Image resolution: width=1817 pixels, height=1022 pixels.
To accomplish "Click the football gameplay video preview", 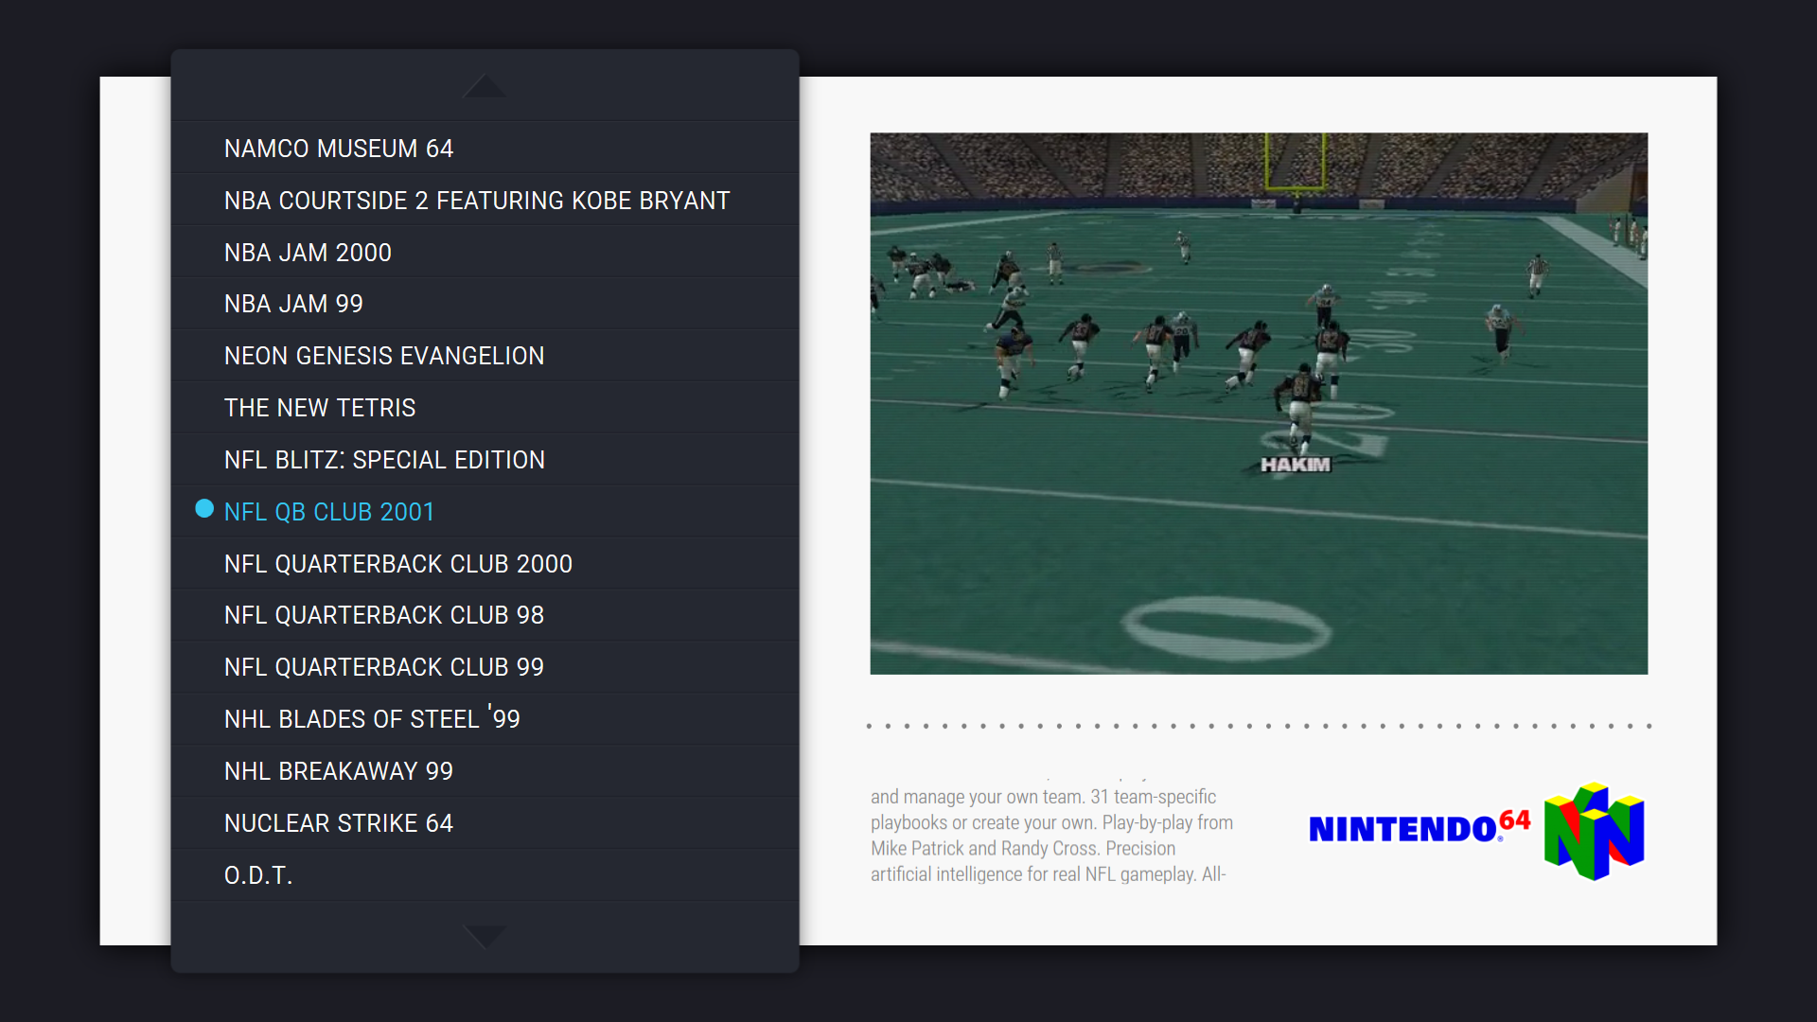I will pyautogui.click(x=1259, y=403).
